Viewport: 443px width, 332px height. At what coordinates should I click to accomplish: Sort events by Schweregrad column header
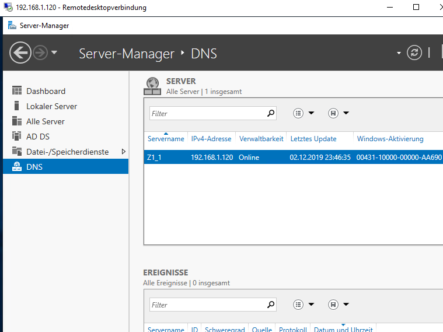click(x=225, y=329)
